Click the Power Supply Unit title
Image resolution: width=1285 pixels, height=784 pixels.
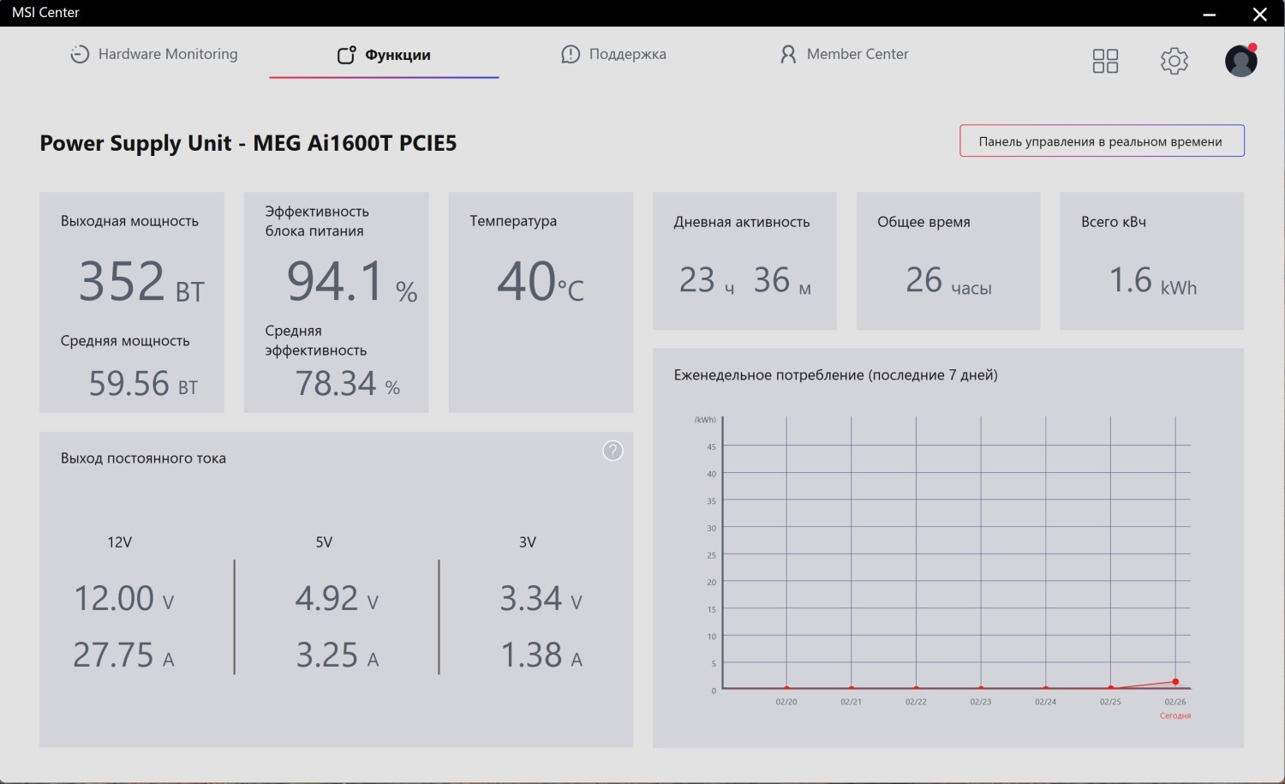248,143
